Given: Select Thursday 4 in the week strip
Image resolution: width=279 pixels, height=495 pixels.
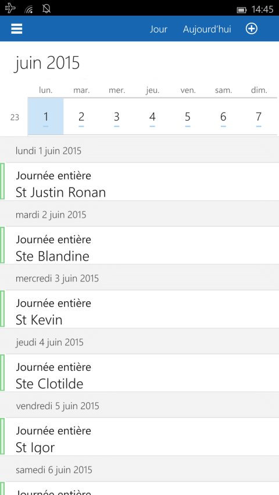Looking at the screenshot, I should click(152, 117).
